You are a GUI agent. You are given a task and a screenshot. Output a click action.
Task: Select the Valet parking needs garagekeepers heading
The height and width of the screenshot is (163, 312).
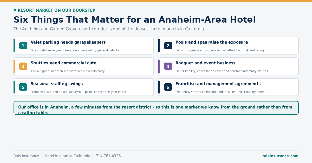[68, 42]
